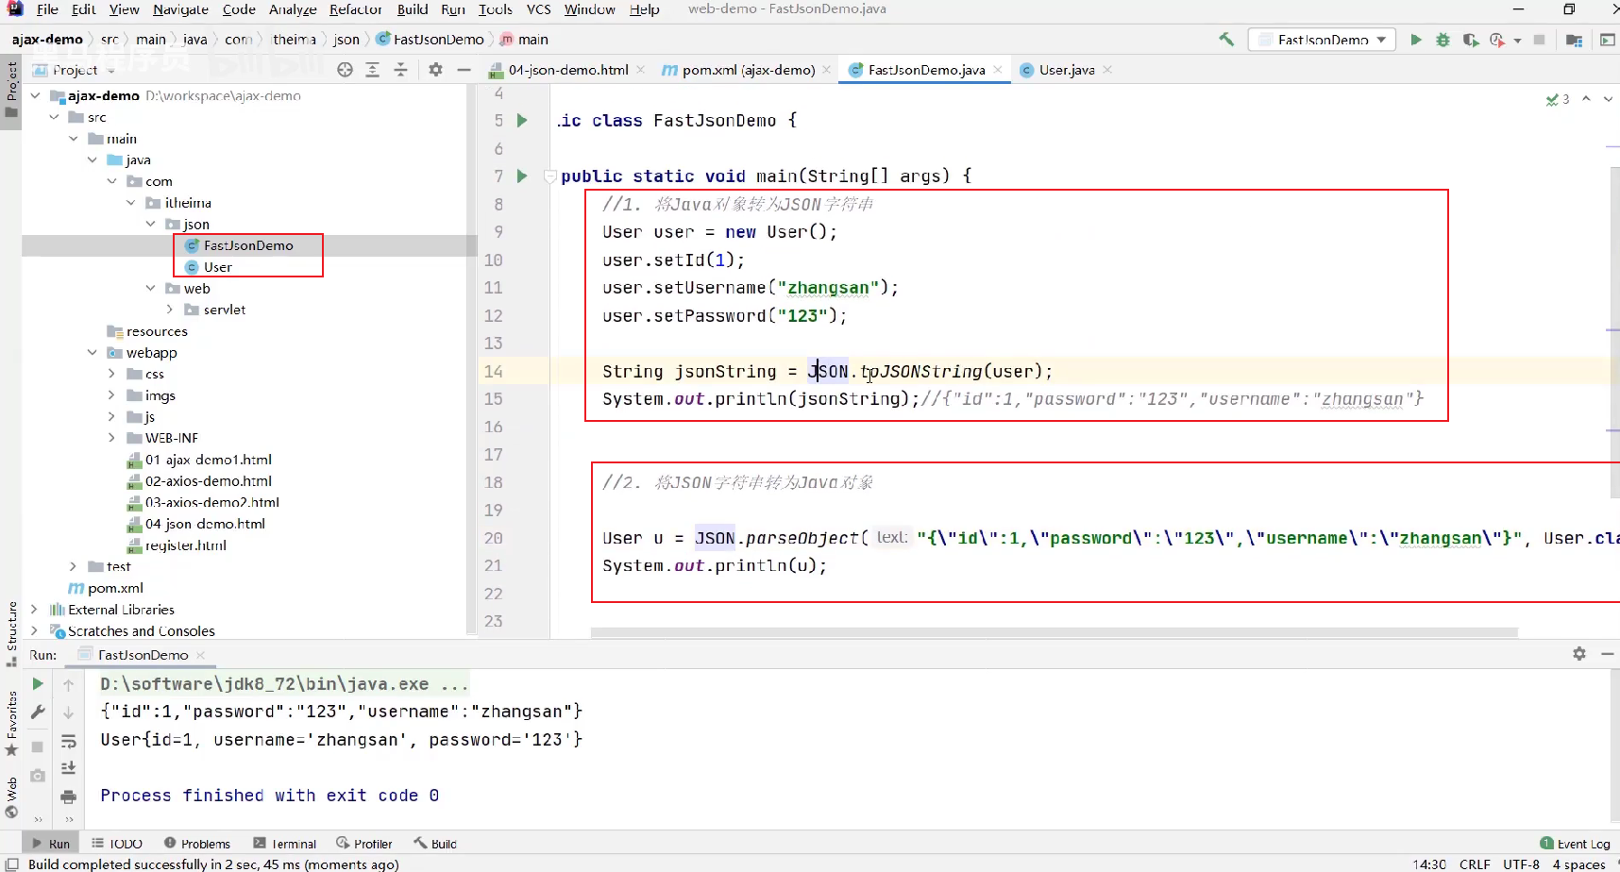The width and height of the screenshot is (1620, 872).
Task: Click the Build project hammer icon
Action: click(x=1226, y=40)
